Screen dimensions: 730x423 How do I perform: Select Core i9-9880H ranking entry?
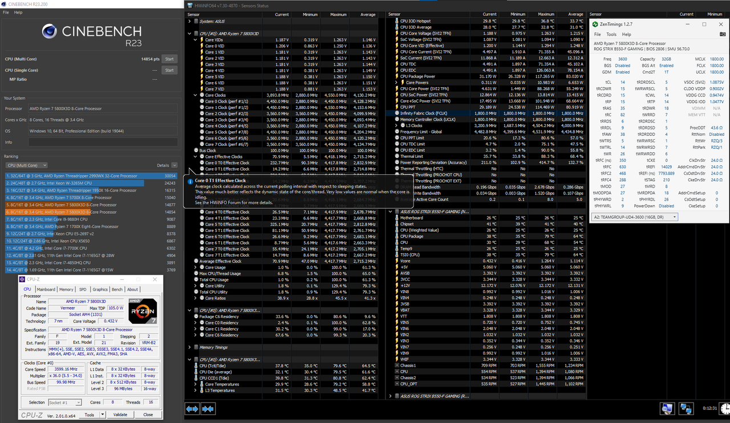(x=91, y=219)
